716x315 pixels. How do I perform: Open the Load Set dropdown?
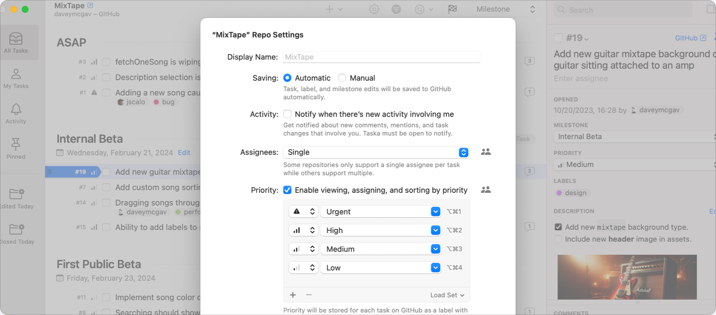pos(447,295)
